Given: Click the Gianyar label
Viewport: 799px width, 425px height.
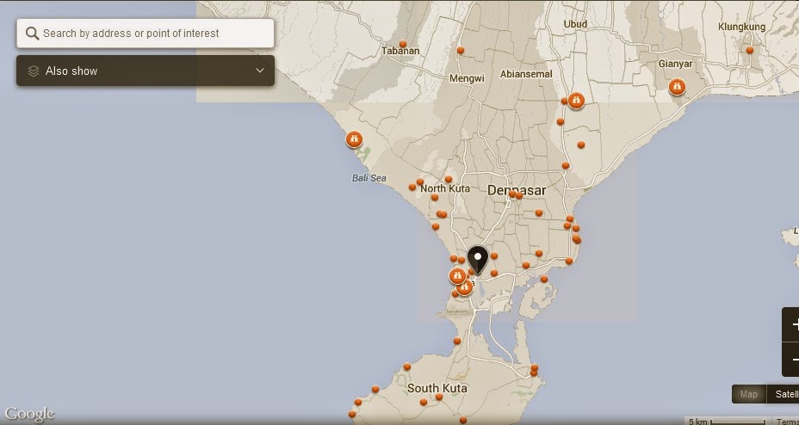Looking at the screenshot, I should point(675,65).
